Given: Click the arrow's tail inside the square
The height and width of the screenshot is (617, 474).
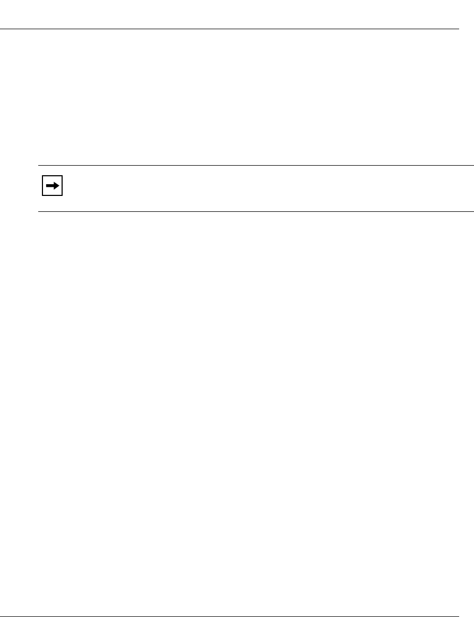Looking at the screenshot, I should click(x=49, y=185).
